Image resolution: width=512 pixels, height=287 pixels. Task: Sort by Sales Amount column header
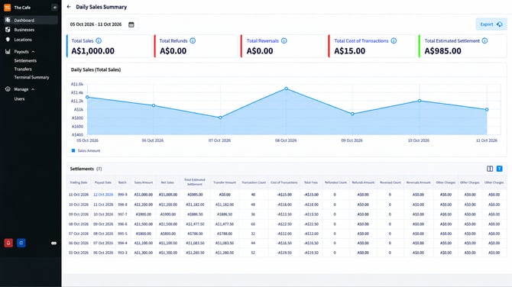pos(144,182)
